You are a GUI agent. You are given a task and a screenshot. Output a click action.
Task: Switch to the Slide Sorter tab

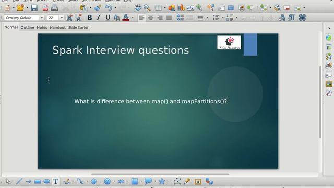coord(78,27)
